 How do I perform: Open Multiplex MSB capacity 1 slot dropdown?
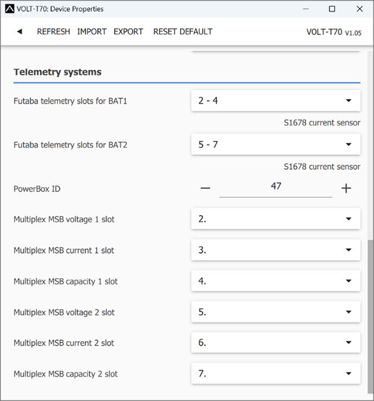point(276,281)
